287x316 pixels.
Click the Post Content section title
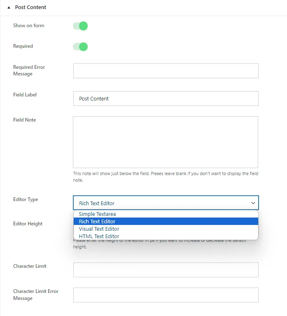[x=30, y=7]
